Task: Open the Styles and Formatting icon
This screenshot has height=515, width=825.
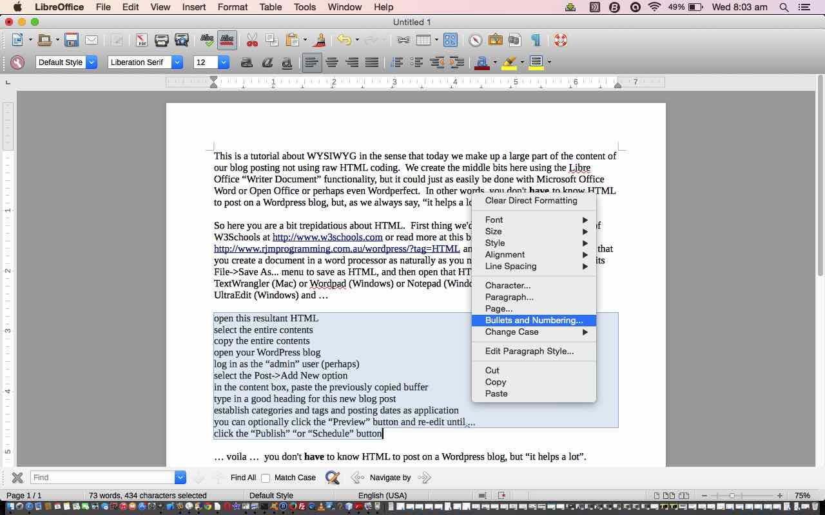Action: click(17, 62)
